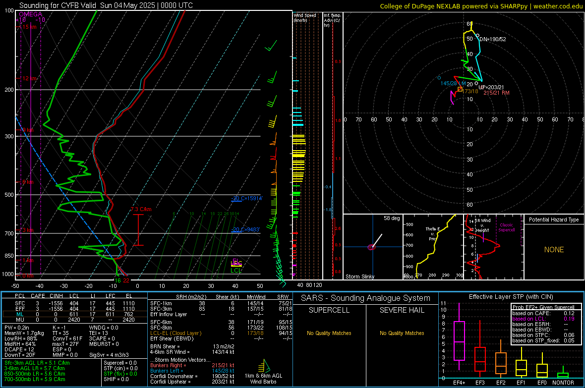This screenshot has height=388, width=585.
Task: Click the Bunkers Left LM circle marker
Action: 439,78
